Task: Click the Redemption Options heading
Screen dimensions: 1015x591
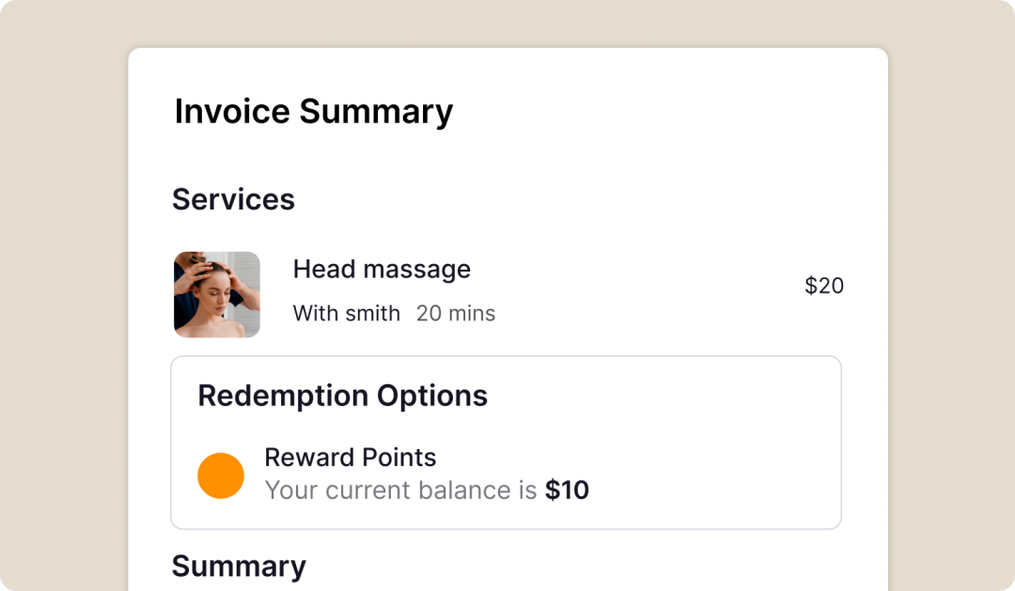Action: (x=342, y=396)
